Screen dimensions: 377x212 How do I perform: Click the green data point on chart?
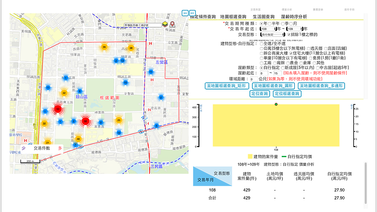(x=276, y=104)
